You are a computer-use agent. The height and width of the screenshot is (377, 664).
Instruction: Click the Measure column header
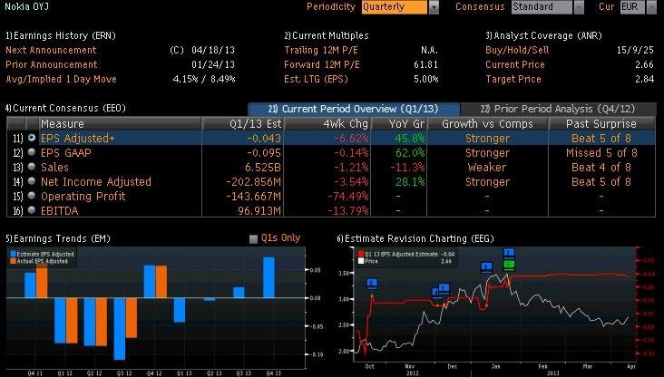click(121, 124)
